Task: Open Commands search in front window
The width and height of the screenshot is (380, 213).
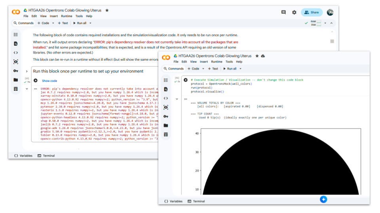Action: (173, 69)
